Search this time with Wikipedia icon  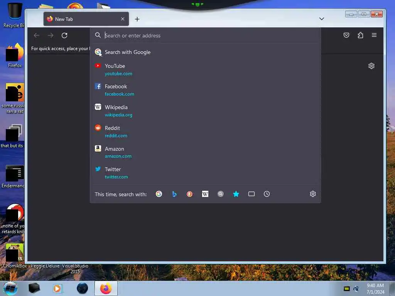205,194
